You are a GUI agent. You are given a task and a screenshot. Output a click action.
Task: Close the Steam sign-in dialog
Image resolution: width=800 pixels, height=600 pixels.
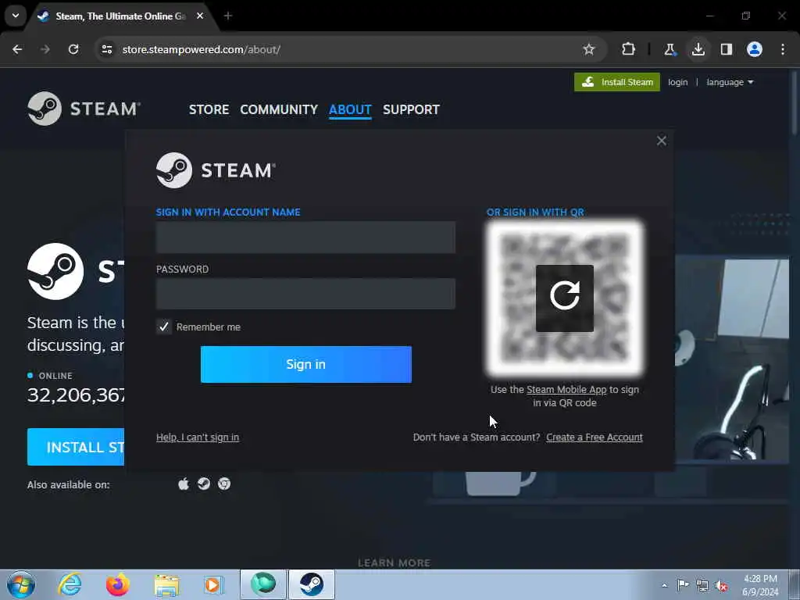tap(661, 141)
